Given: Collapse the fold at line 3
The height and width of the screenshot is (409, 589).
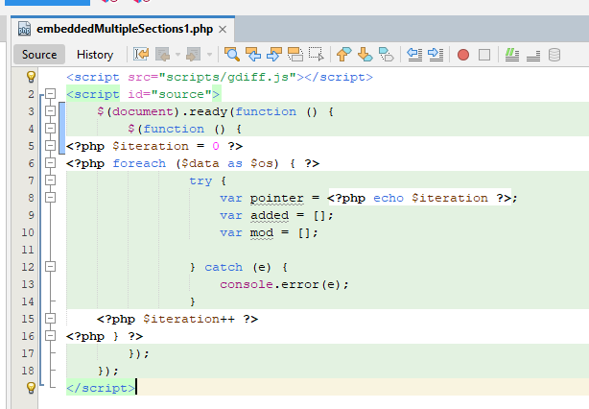Looking at the screenshot, I should pos(50,111).
